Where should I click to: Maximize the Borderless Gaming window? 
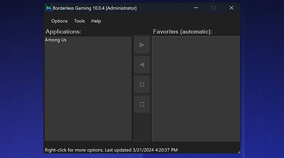click(213, 8)
